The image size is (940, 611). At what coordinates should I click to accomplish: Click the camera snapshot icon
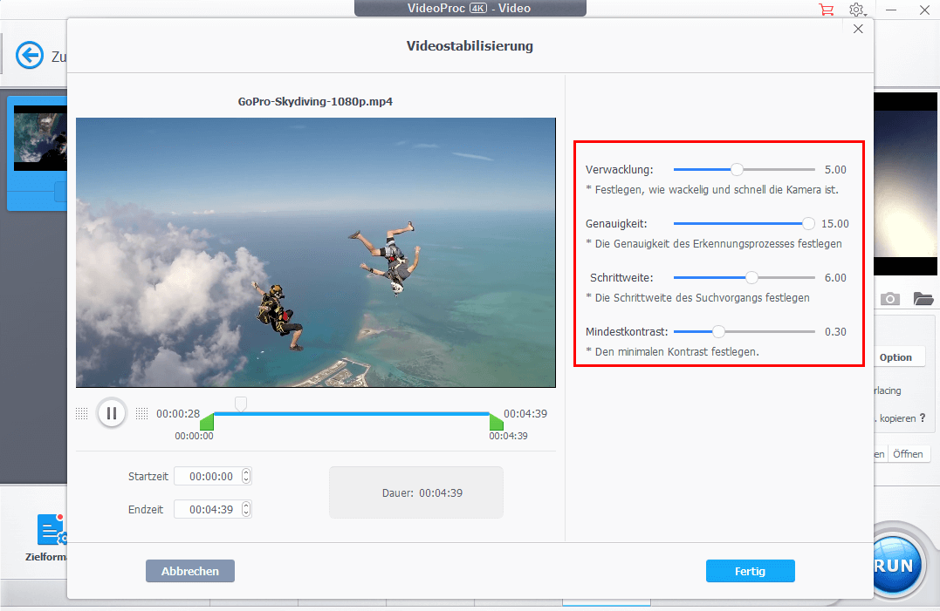889,299
